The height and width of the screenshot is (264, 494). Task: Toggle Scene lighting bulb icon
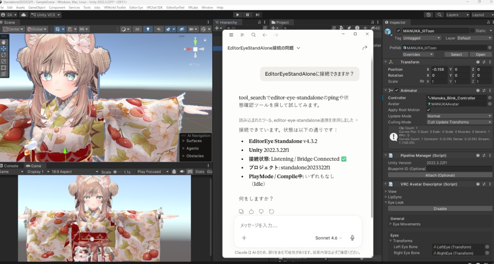[148, 29]
